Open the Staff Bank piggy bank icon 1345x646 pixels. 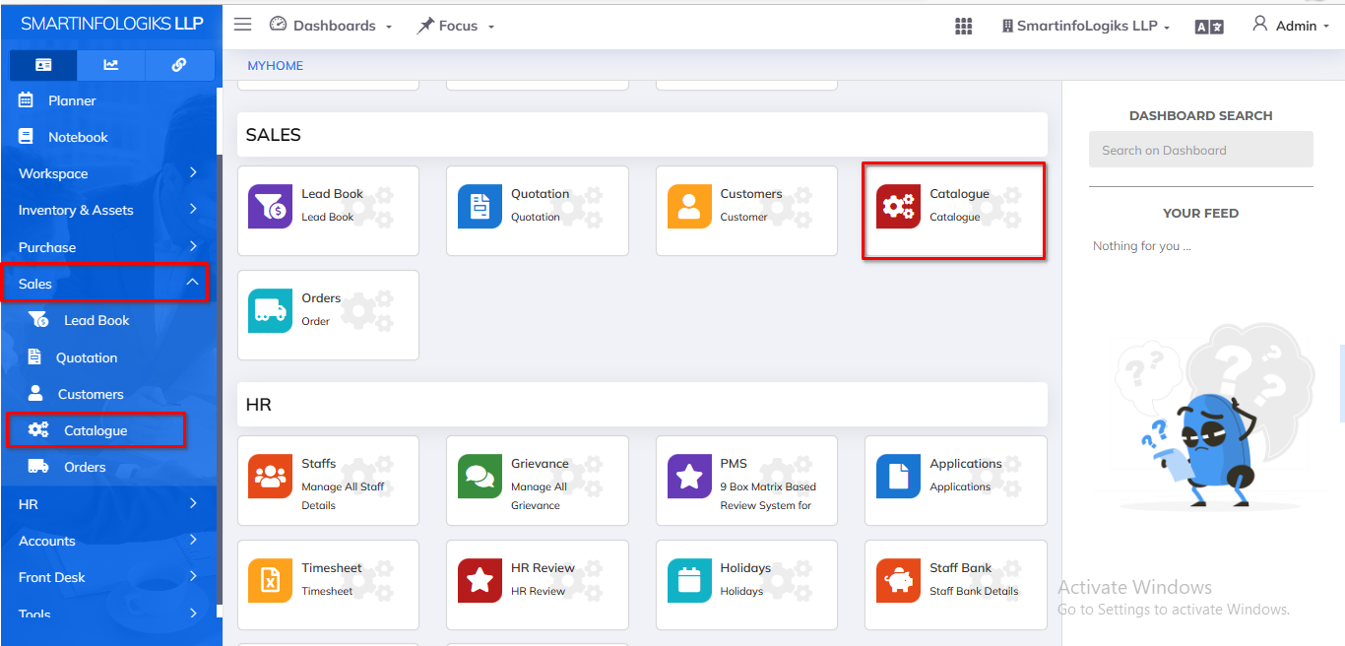click(x=898, y=581)
